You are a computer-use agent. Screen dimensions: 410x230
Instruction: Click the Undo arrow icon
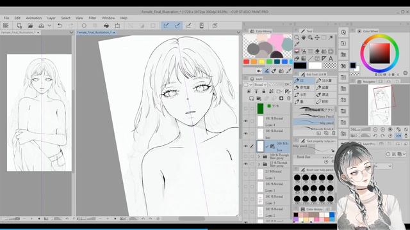[60, 26]
